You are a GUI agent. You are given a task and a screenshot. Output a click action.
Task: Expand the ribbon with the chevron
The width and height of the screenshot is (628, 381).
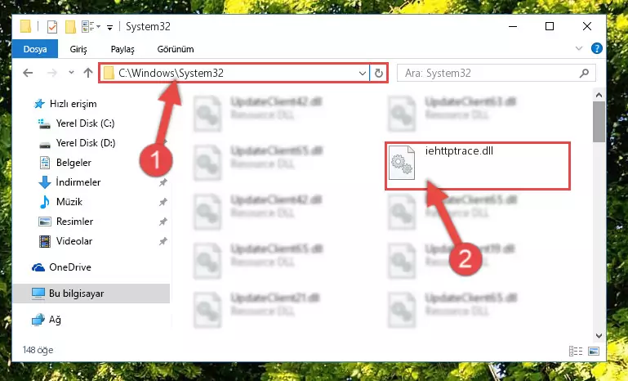[579, 48]
